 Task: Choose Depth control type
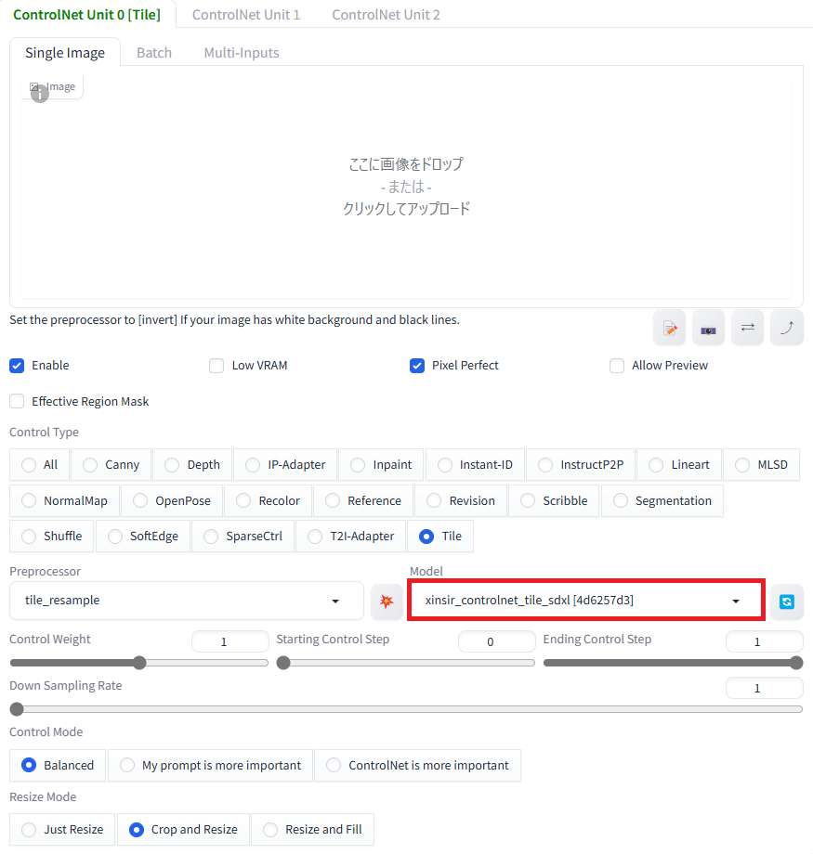(x=192, y=464)
